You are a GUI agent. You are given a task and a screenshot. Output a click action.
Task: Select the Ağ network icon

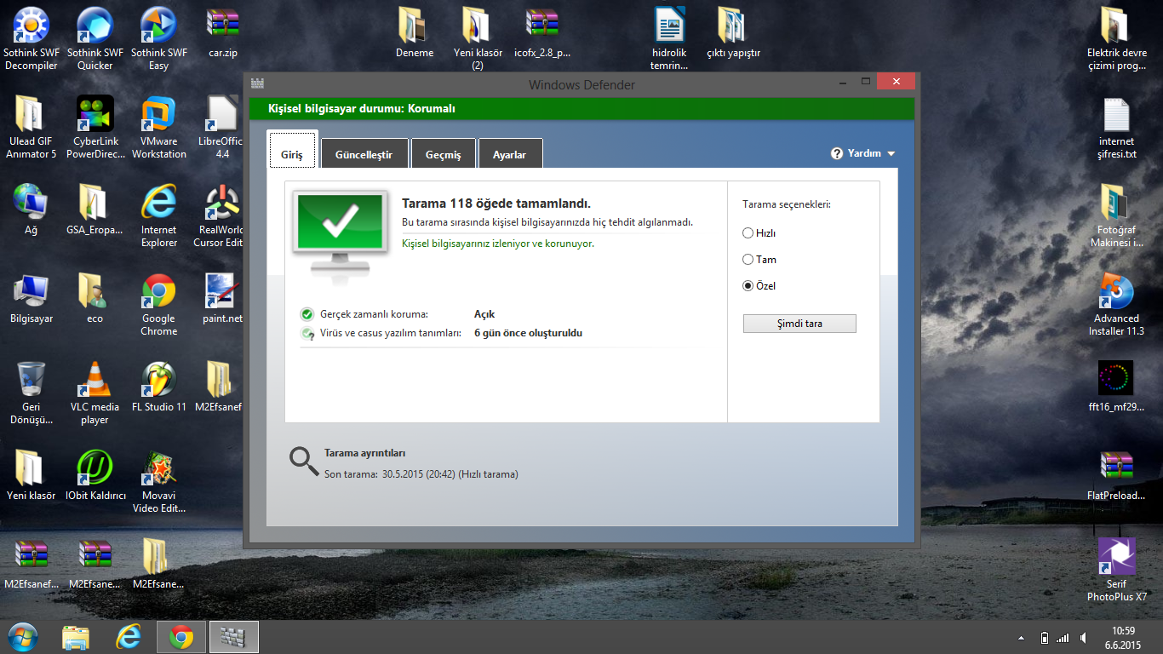click(x=31, y=210)
